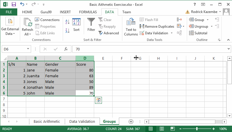The height and width of the screenshot is (132, 232).
Task: Switch to Page Layout view in status bar
Action: [161, 129]
